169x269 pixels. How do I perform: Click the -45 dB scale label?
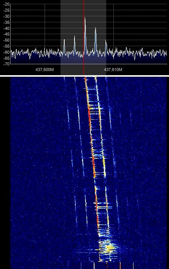pyautogui.click(x=6, y=34)
